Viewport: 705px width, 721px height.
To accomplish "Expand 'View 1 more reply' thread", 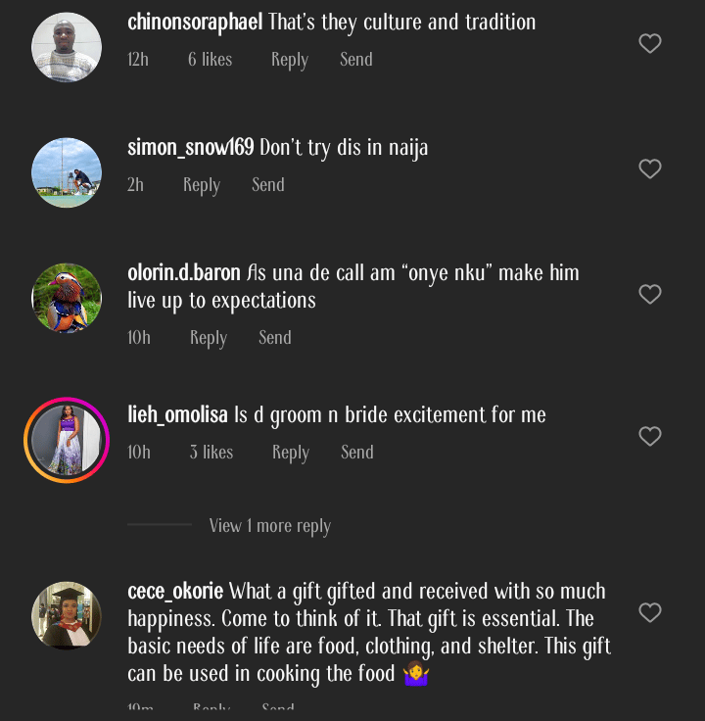I will click(269, 526).
